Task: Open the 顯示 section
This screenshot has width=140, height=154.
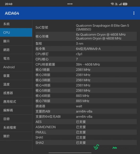Action: (16, 41)
